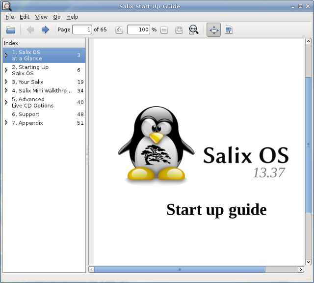Image resolution: width=314 pixels, height=283 pixels.
Task: Maximize the Salix Start Up Guide window
Action: (300, 6)
